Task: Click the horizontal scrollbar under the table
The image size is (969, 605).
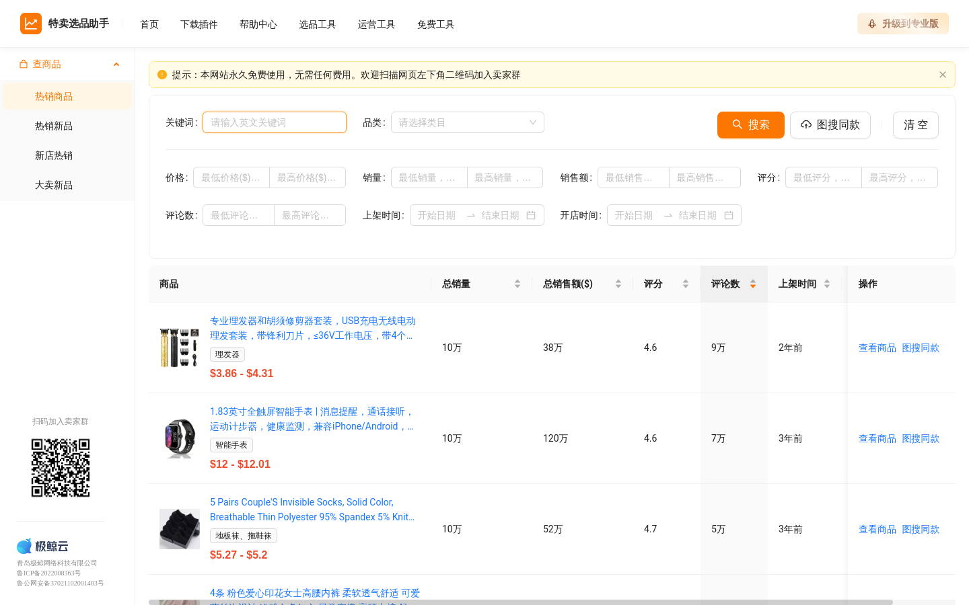Action: (x=521, y=602)
